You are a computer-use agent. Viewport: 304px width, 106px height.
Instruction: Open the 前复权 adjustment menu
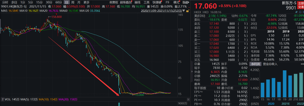tap(113, 3)
